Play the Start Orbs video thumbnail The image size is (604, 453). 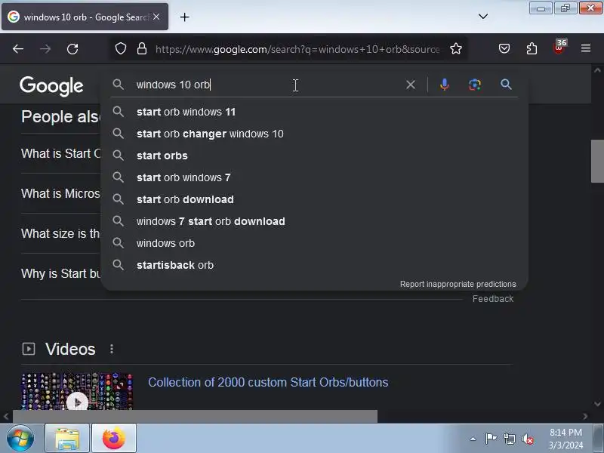tap(78, 391)
